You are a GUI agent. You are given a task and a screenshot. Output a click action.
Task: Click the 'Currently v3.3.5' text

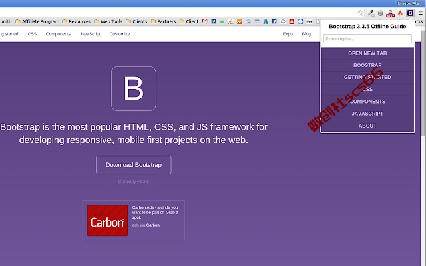point(133,182)
